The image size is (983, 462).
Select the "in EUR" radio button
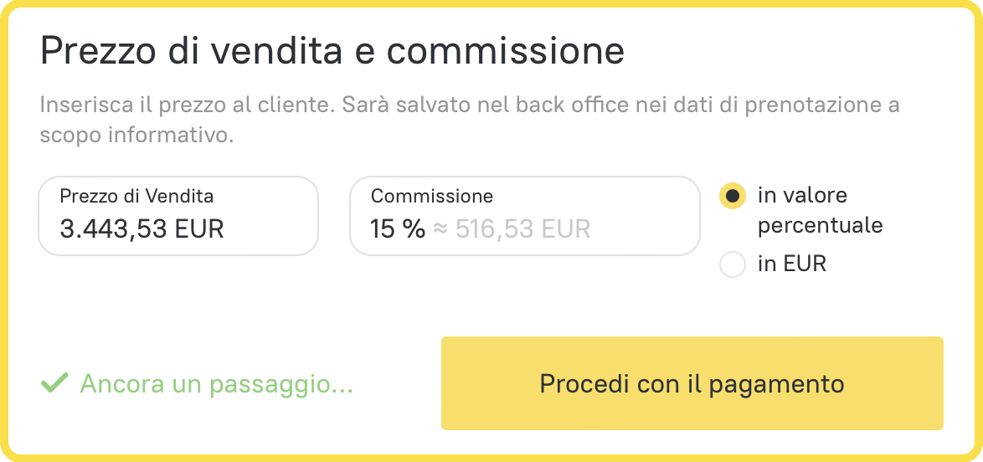pos(733,264)
